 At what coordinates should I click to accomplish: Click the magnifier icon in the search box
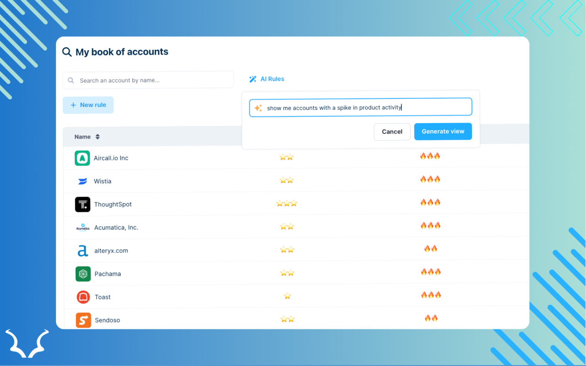click(71, 81)
